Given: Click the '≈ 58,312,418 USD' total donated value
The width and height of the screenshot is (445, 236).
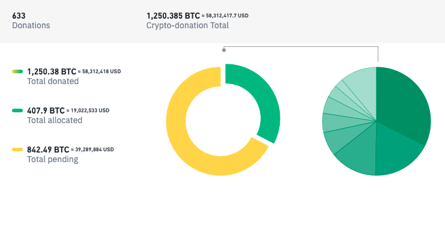Looking at the screenshot, I should [100, 71].
